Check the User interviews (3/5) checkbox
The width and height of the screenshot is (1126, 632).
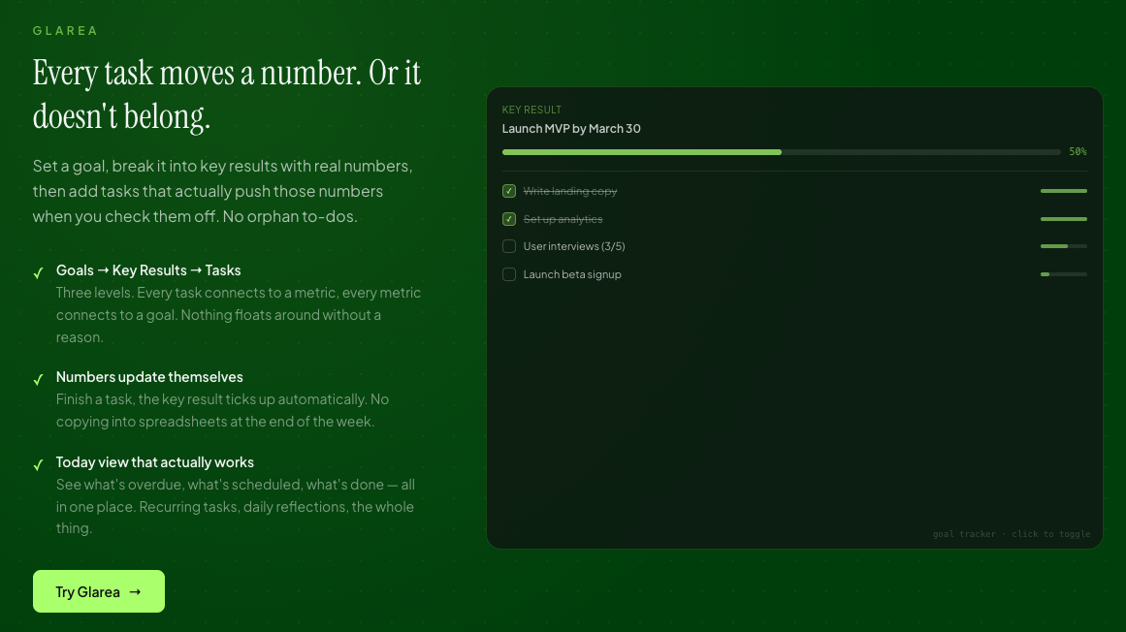509,246
